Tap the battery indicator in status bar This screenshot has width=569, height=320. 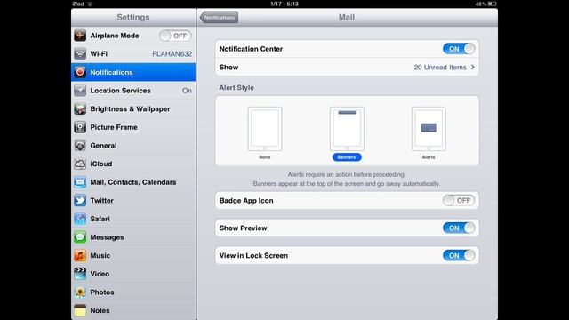[492, 4]
